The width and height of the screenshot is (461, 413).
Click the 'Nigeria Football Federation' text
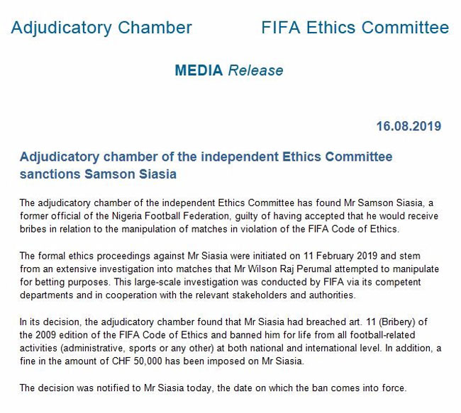[170, 216]
